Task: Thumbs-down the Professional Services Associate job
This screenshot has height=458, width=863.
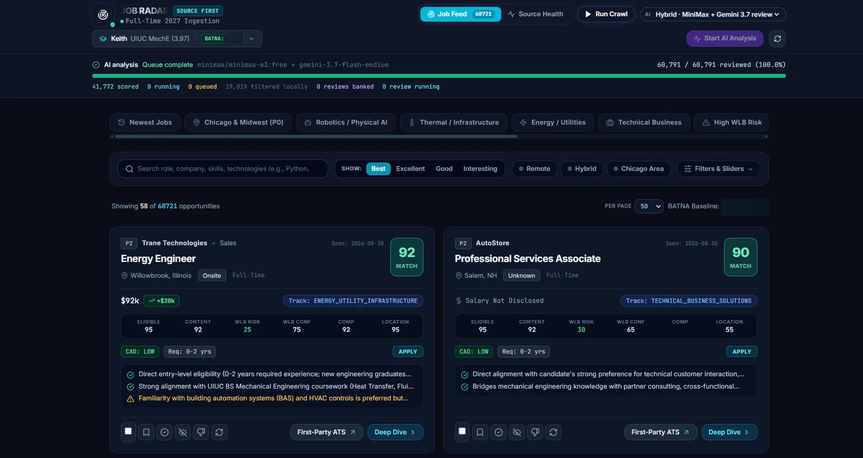Action: [x=535, y=432]
